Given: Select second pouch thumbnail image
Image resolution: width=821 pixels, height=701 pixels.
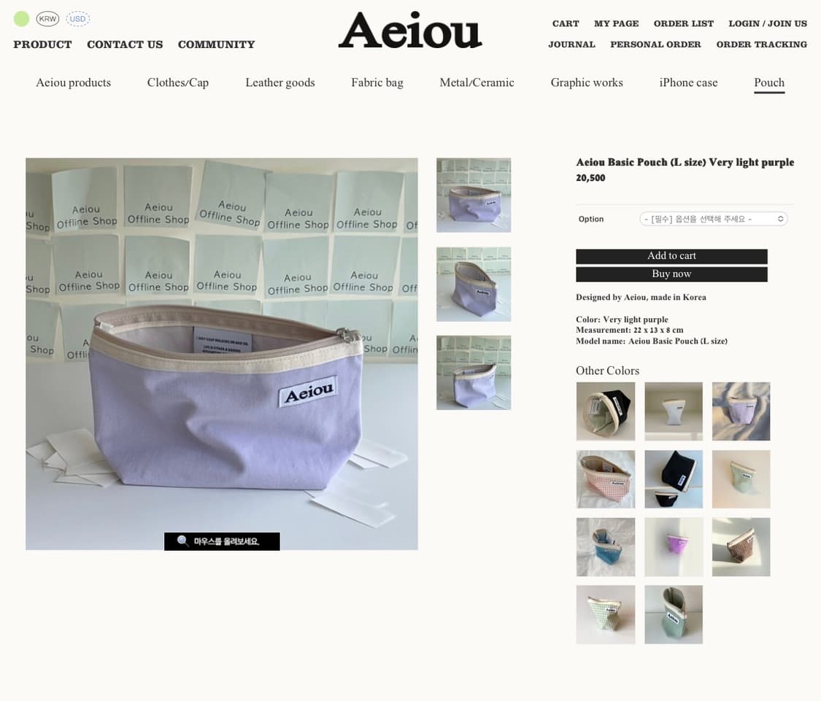Looking at the screenshot, I should pos(474,284).
